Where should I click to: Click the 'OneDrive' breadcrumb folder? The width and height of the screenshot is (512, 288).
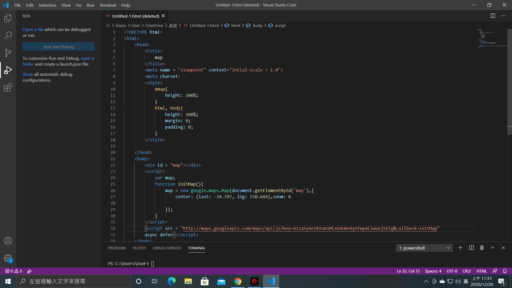(x=154, y=25)
